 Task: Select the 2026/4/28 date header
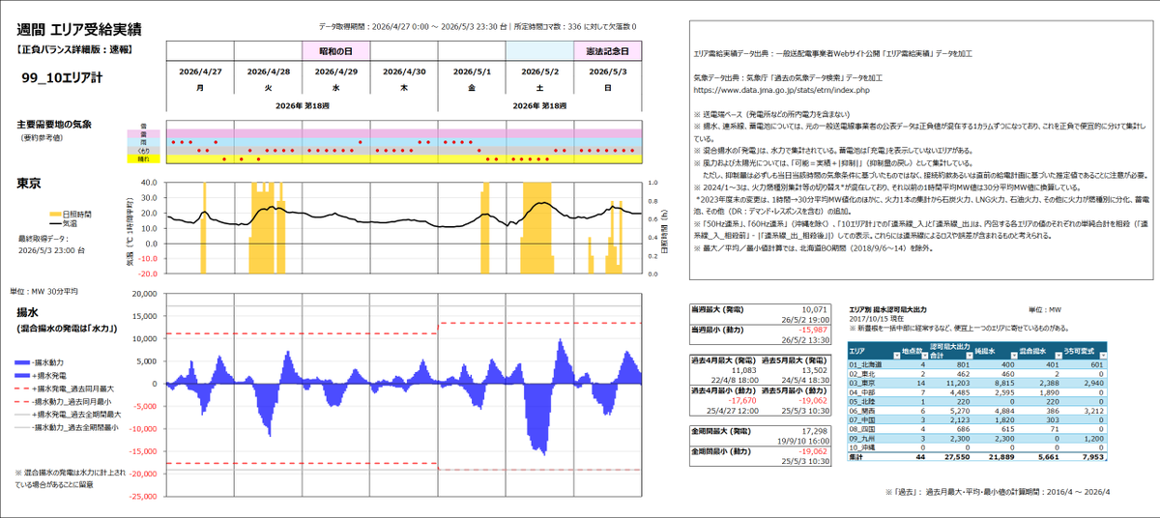click(268, 71)
